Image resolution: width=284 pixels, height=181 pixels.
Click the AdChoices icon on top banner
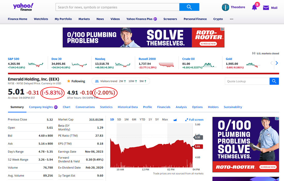click(222, 29)
